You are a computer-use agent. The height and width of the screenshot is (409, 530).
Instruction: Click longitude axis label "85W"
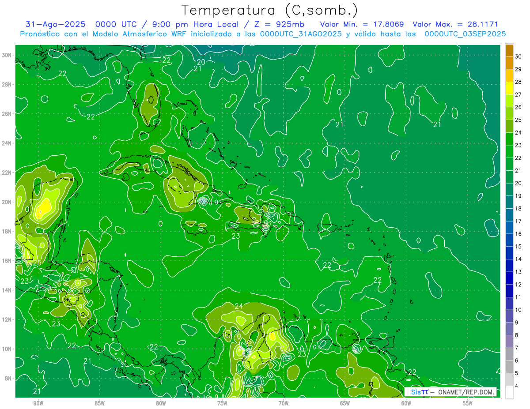99,403
